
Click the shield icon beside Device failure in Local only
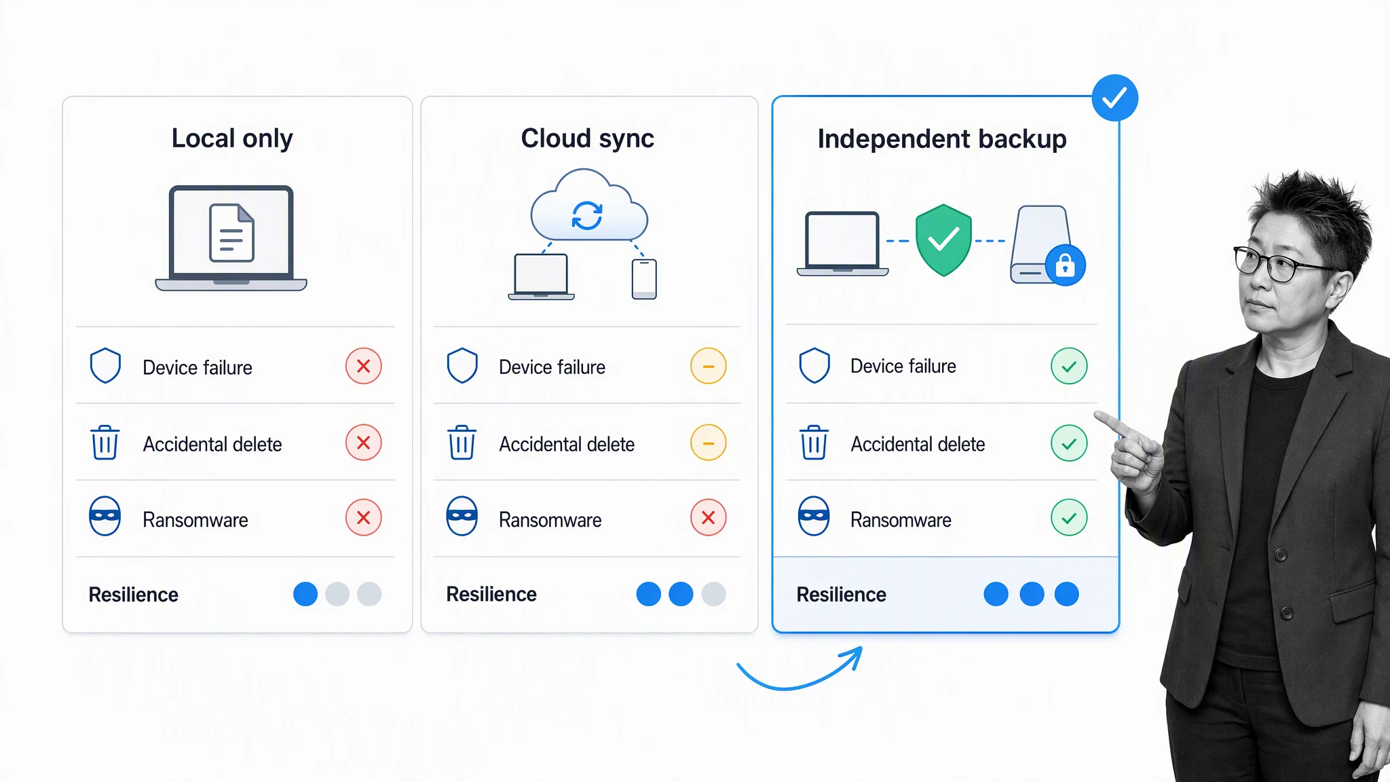(105, 366)
